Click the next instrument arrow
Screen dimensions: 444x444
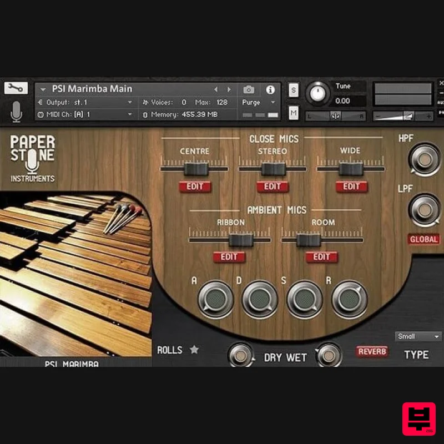[229, 89]
